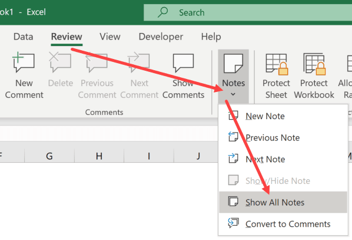Viewport: 352px width, 240px height.
Task: Click the Protect Workbook icon
Action: click(x=314, y=64)
